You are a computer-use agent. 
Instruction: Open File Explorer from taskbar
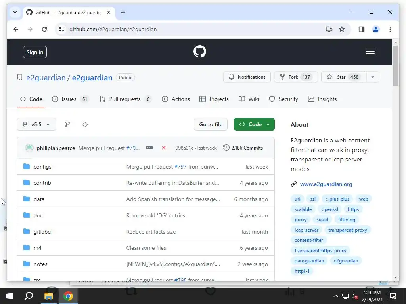coord(48,296)
